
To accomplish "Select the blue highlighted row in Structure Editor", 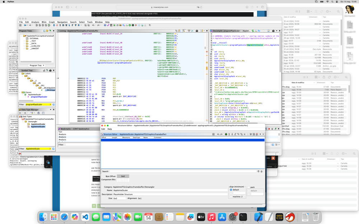I will pyautogui.click(x=183, y=140).
